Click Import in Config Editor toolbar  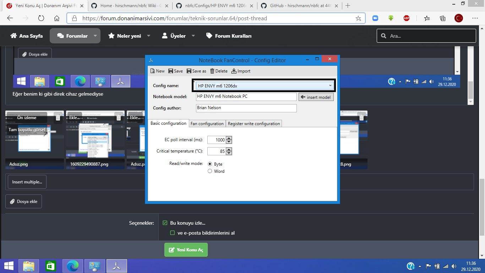[x=241, y=71]
